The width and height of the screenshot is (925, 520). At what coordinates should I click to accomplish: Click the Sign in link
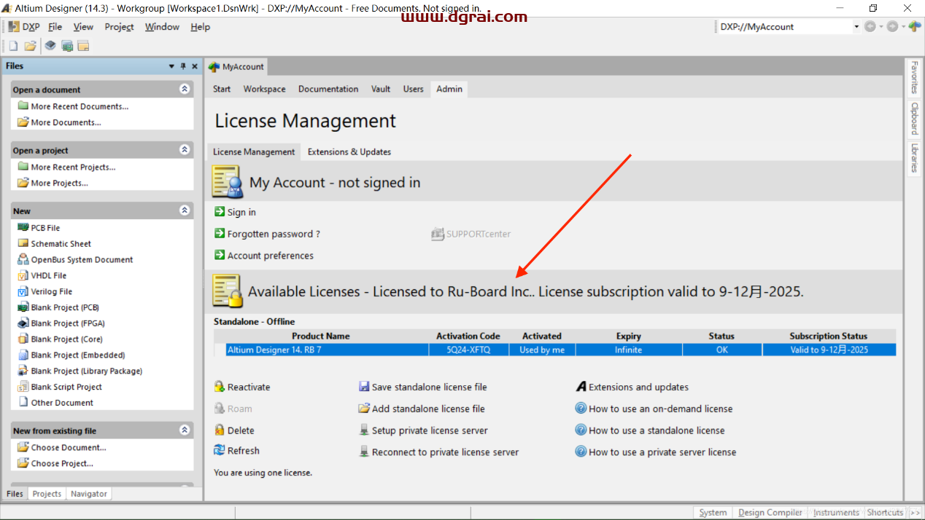tap(241, 212)
